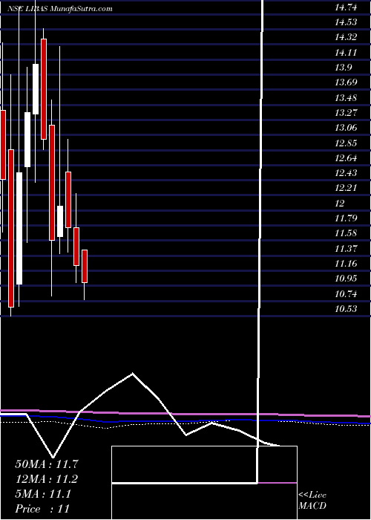
Task: Select the 12.85 price level label
Action: pos(346,143)
